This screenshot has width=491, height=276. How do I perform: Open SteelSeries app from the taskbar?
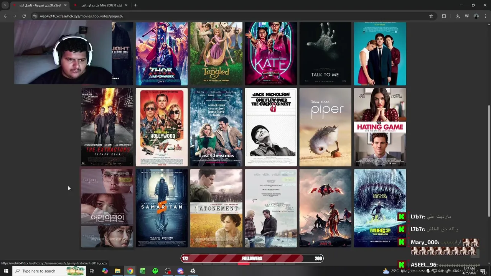point(193,271)
